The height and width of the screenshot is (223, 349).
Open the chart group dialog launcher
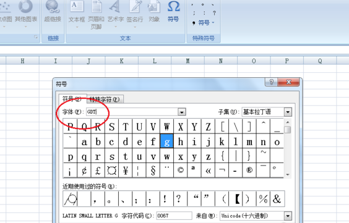pyautogui.click(x=36, y=37)
